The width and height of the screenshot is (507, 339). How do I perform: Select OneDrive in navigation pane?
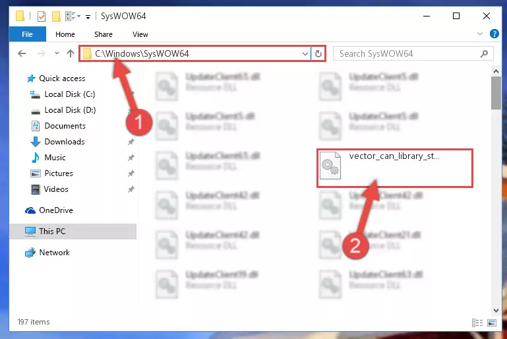coord(56,210)
